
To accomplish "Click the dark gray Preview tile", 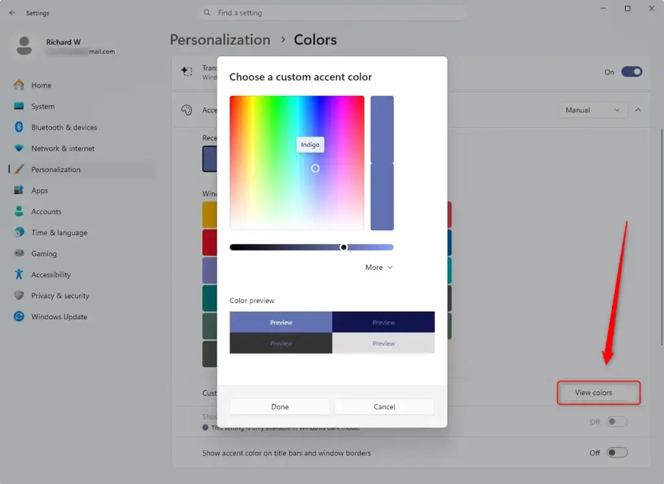I will tap(281, 343).
